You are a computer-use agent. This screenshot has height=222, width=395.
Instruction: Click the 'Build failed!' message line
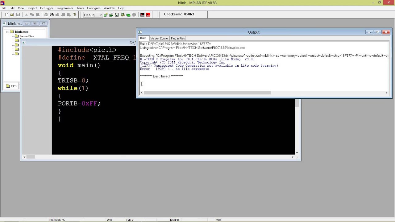[161, 76]
